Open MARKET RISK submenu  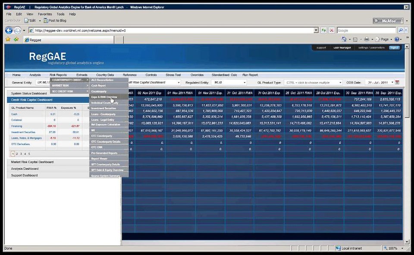tap(70, 86)
